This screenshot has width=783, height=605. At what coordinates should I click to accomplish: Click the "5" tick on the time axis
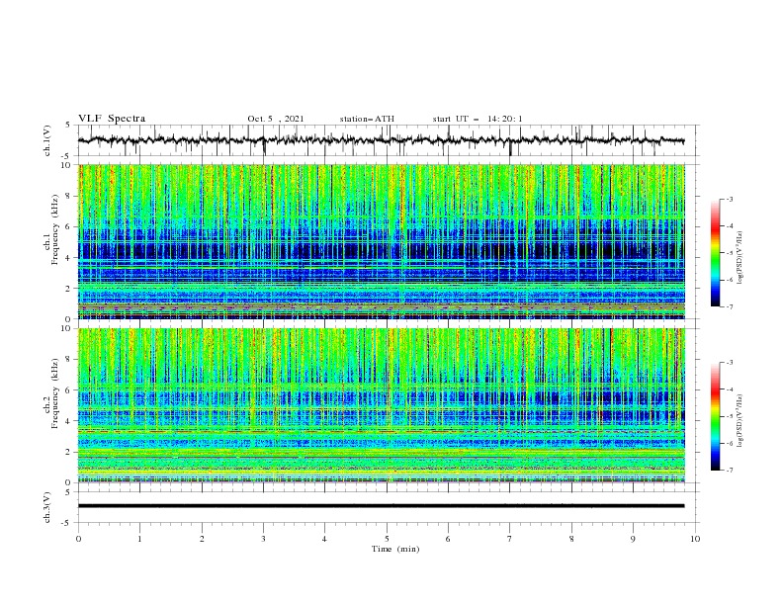pyautogui.click(x=387, y=539)
